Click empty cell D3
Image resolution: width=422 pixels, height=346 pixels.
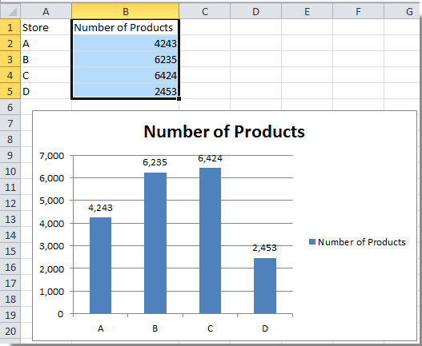pyautogui.click(x=255, y=59)
